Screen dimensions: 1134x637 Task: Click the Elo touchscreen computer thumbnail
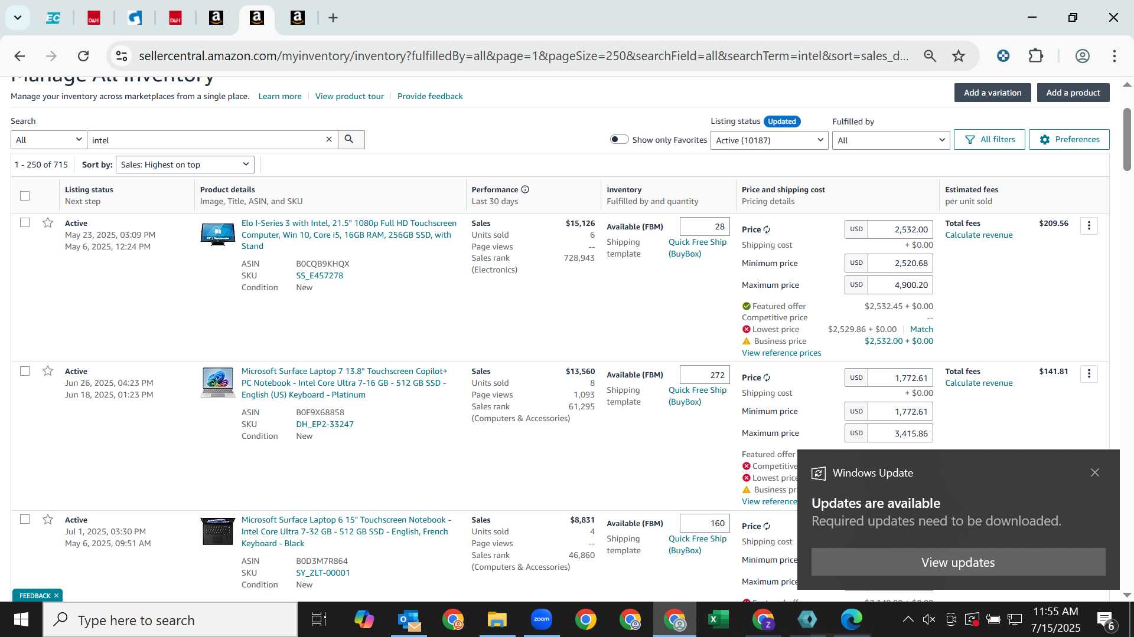tap(217, 234)
